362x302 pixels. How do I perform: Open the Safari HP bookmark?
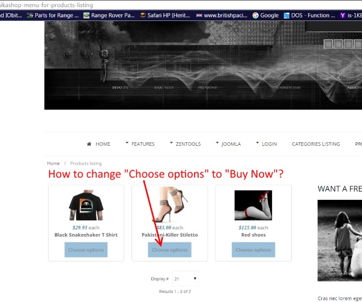pyautogui.click(x=165, y=16)
